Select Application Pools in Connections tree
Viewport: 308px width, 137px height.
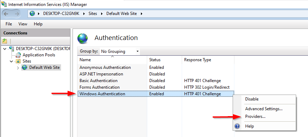(x=39, y=55)
